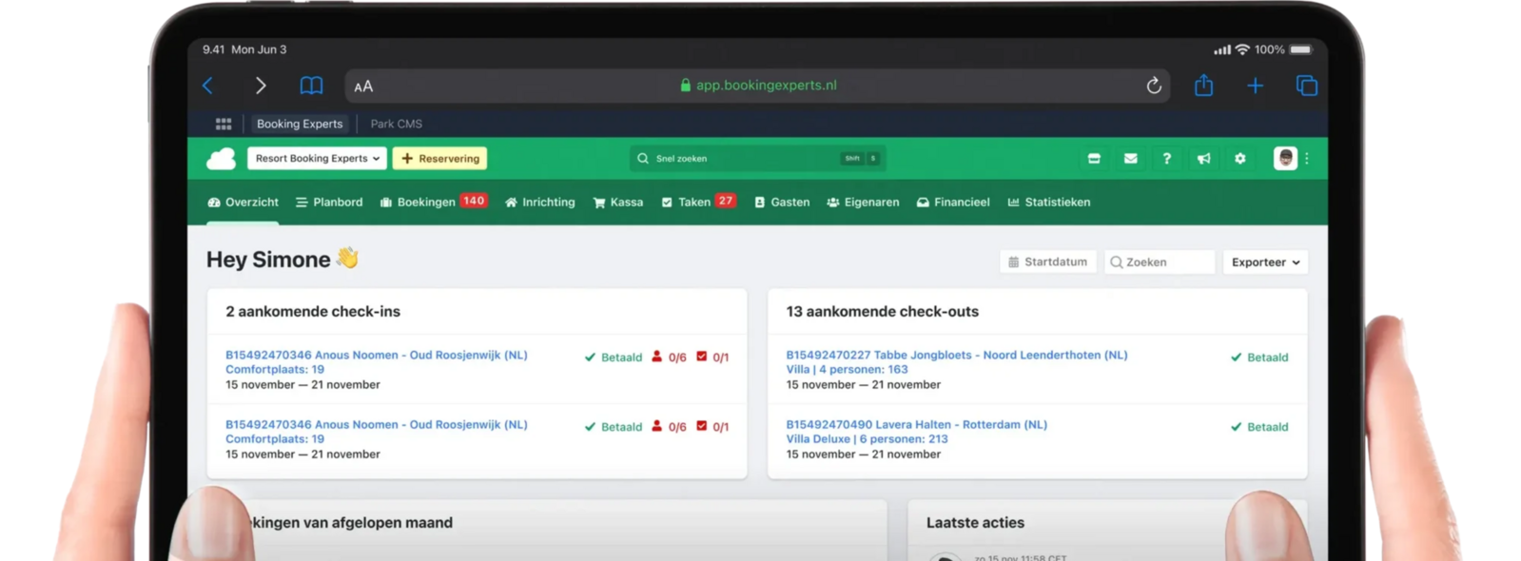Switch to the Park CMS tab

click(397, 124)
